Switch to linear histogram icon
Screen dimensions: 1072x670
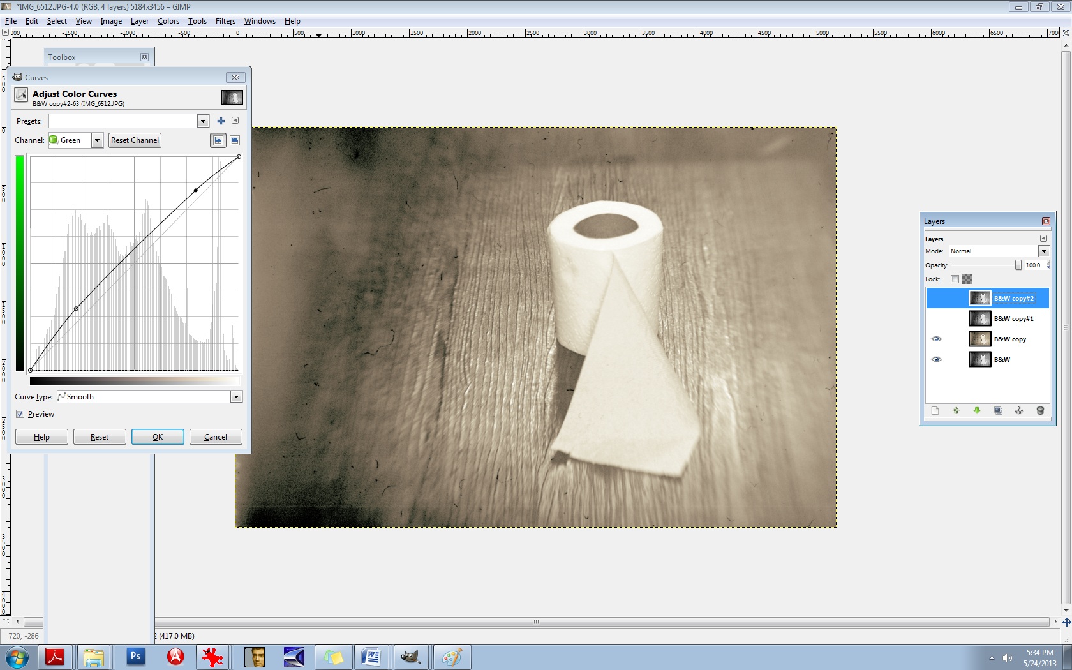218,140
